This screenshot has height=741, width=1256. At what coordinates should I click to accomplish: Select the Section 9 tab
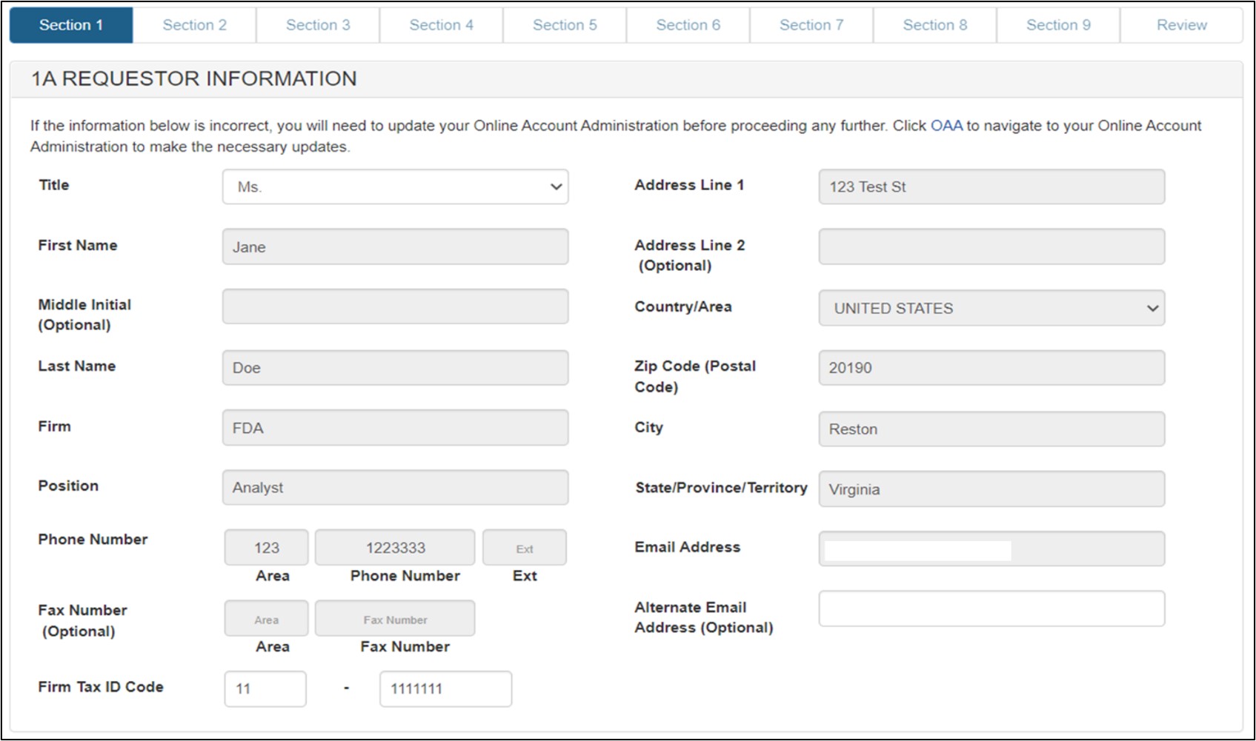1057,25
